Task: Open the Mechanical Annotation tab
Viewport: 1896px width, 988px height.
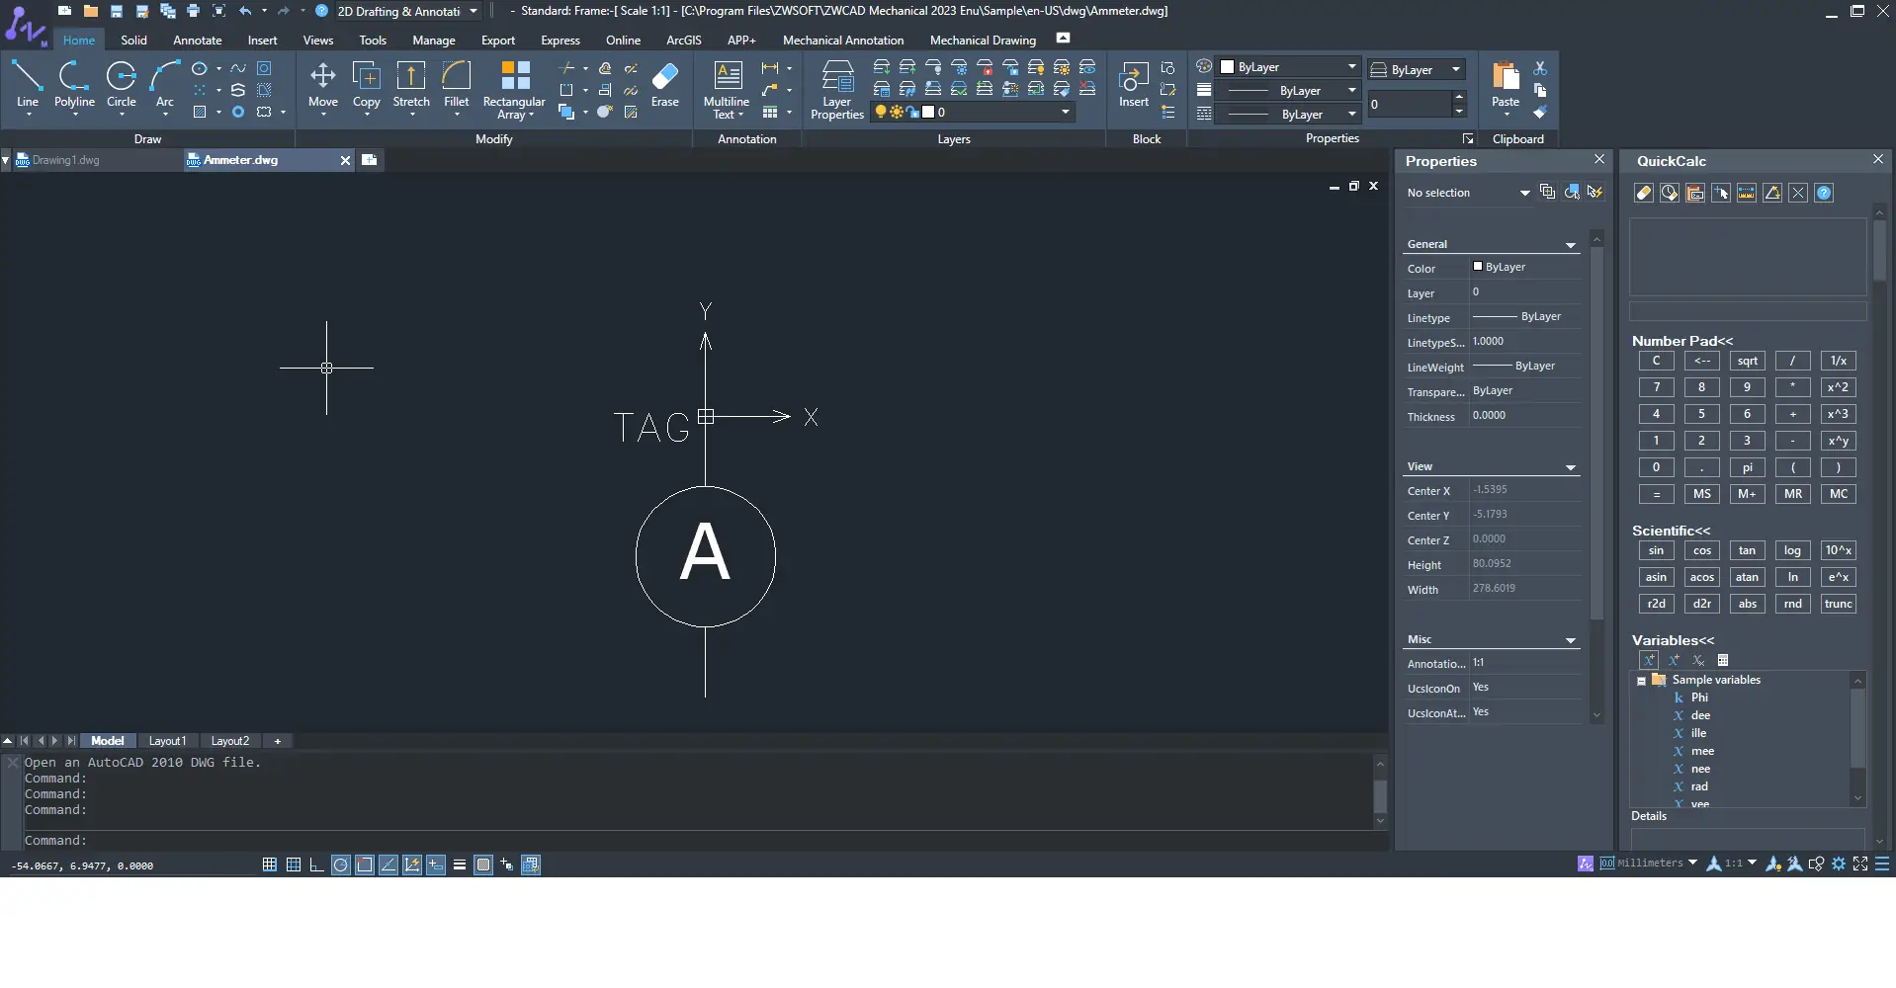Action: (x=843, y=41)
